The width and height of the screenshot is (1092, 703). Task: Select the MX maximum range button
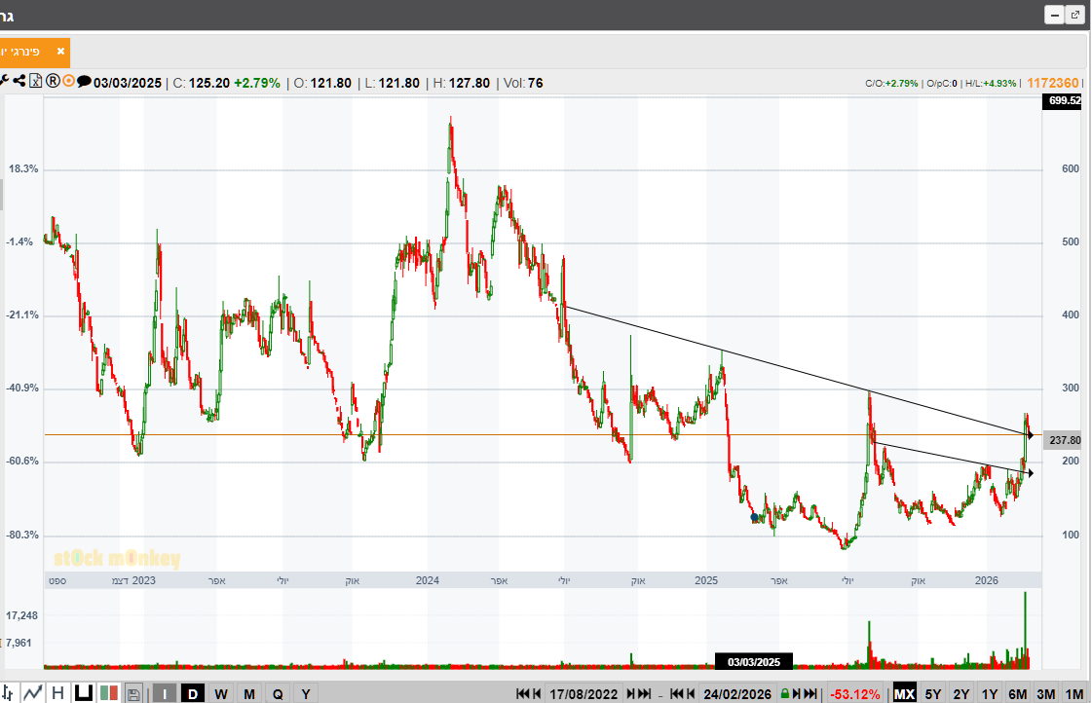click(904, 693)
